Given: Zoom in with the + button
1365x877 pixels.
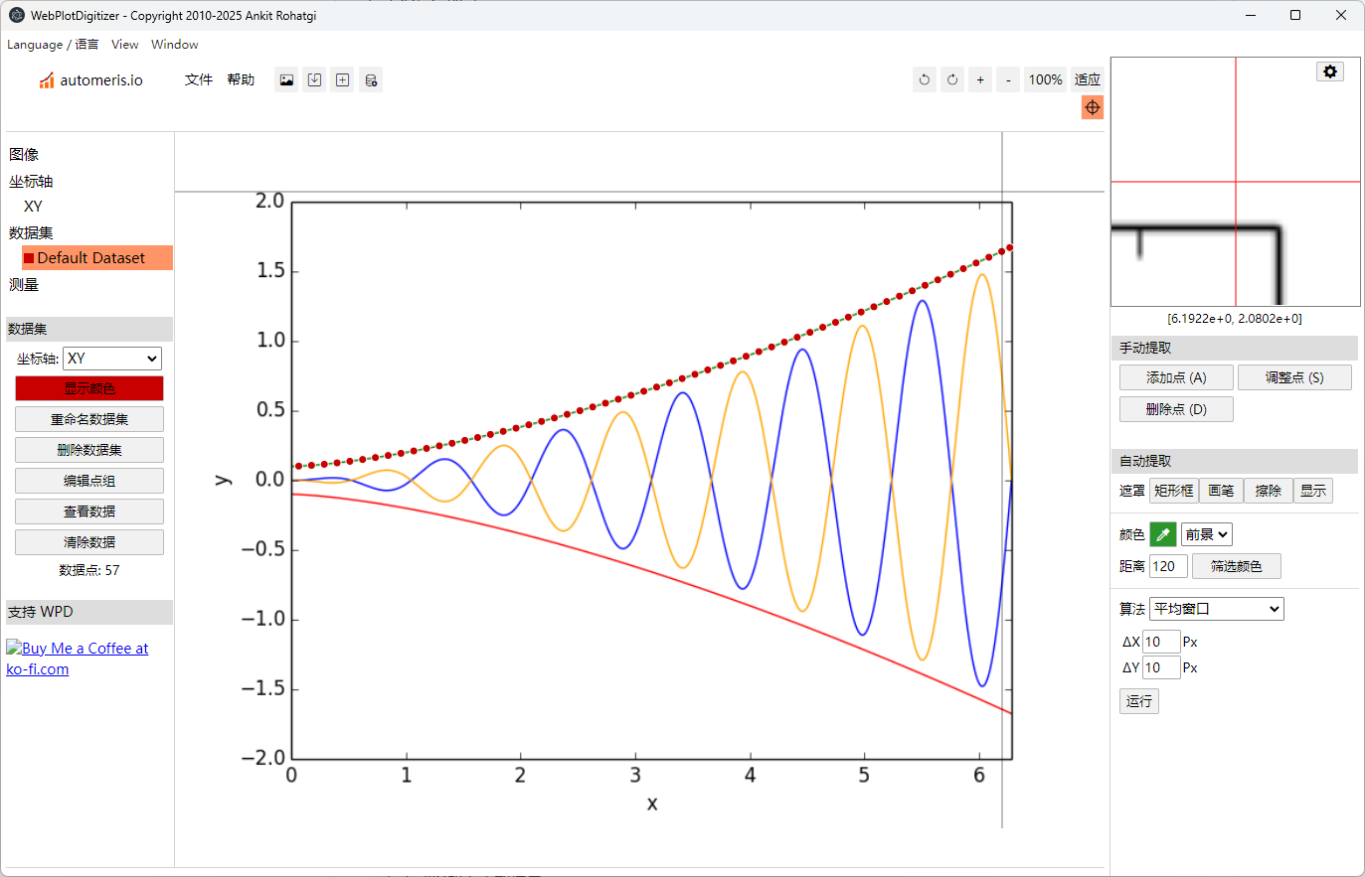Looking at the screenshot, I should 980,80.
